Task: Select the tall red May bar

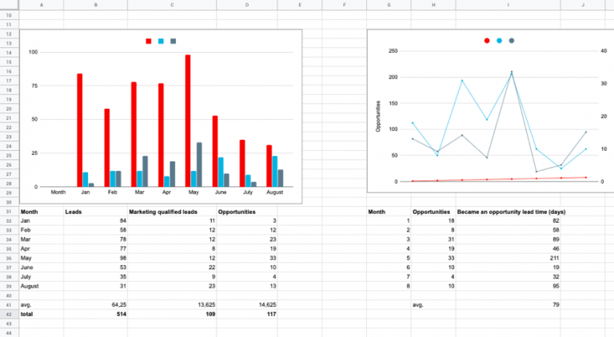Action: point(188,121)
